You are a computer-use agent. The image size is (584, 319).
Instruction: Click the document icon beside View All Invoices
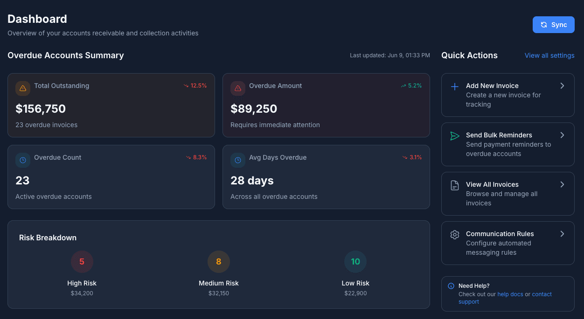point(454,185)
